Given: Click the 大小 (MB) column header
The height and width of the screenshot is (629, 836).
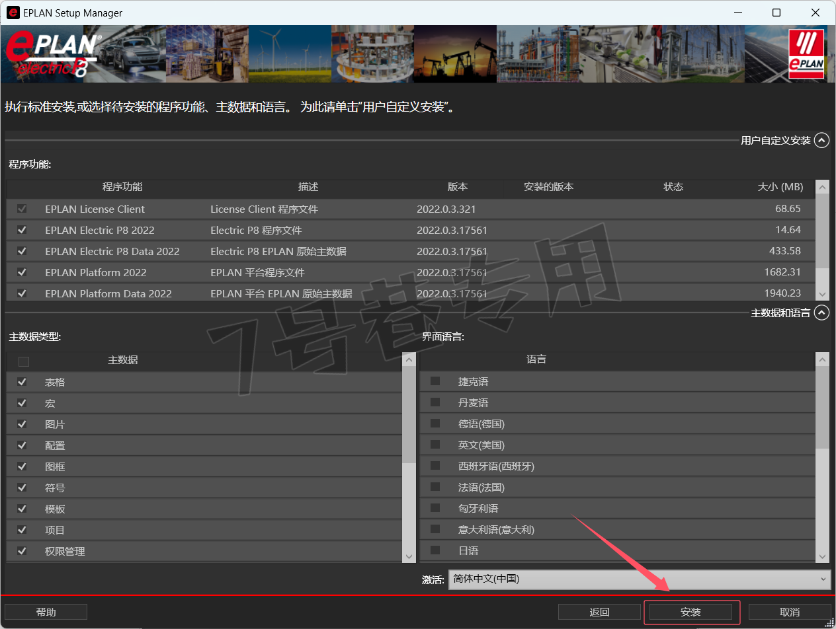Looking at the screenshot, I should pyautogui.click(x=780, y=187).
